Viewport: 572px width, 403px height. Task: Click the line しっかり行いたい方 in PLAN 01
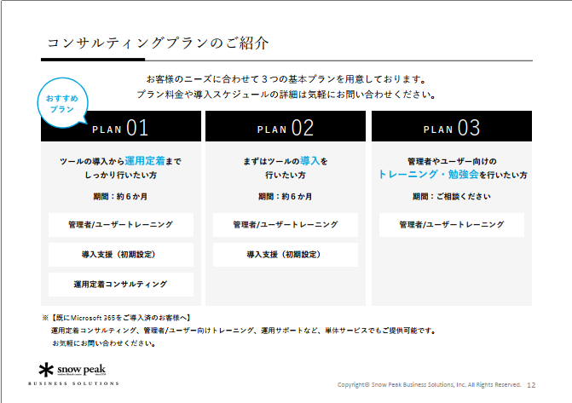point(121,175)
